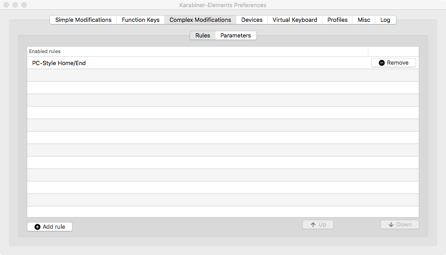Switch to the Parameters sub-tab
This screenshot has height=255, width=446.
tap(236, 36)
